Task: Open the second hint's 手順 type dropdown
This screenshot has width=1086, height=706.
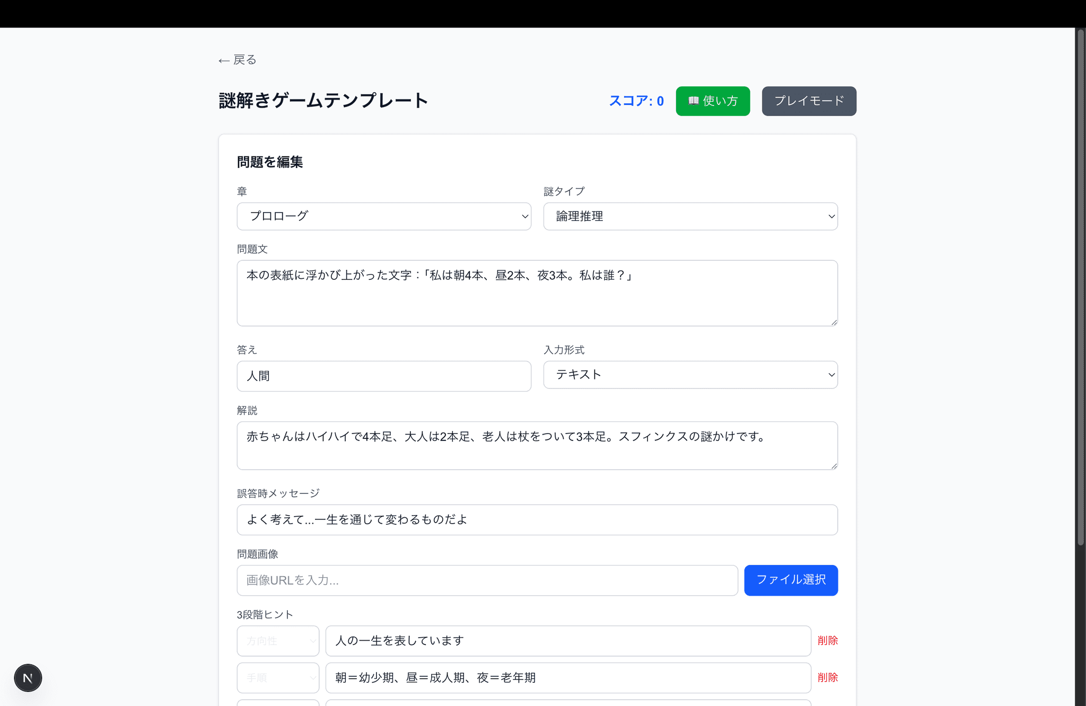Action: tap(278, 677)
